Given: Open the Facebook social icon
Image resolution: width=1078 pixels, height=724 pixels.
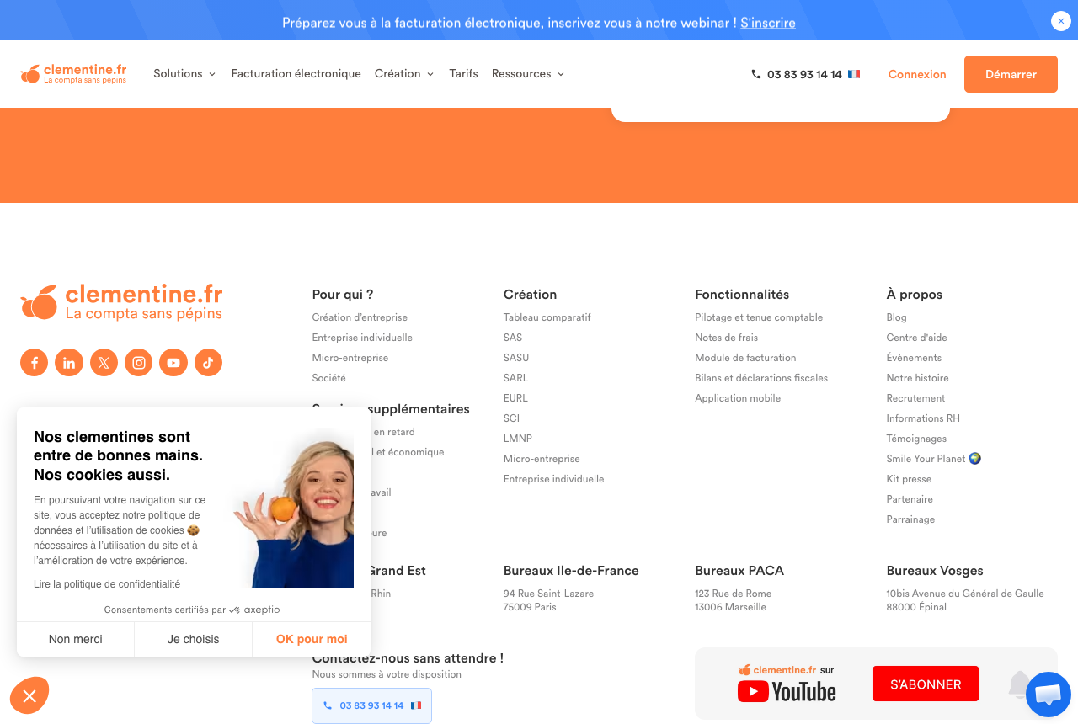Looking at the screenshot, I should (x=34, y=363).
